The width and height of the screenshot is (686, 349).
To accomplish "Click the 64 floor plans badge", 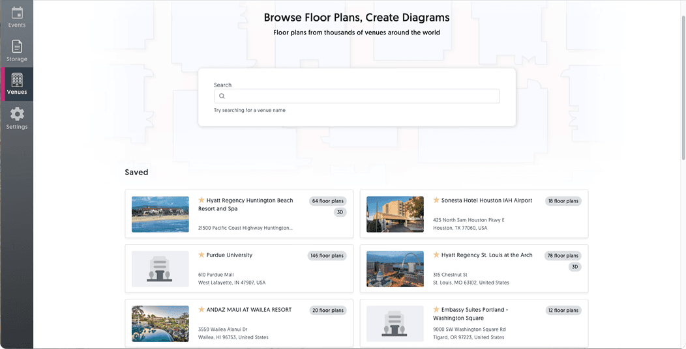I will click(x=328, y=201).
